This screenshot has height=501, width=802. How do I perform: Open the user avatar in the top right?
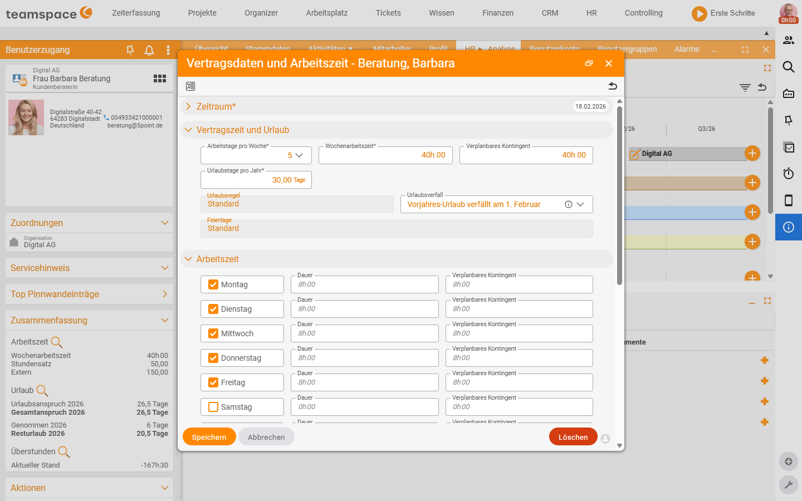789,13
